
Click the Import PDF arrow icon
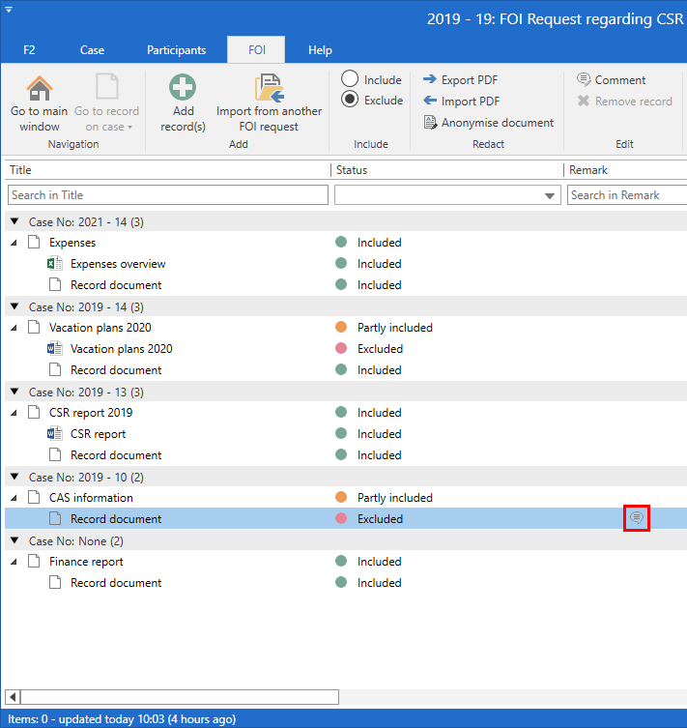coord(430,102)
